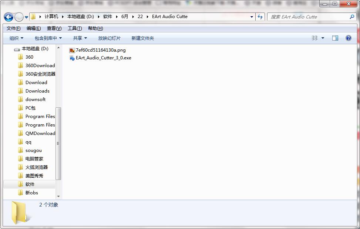
Task: Open the recent pages dropdown arrow
Action: tap(26, 17)
